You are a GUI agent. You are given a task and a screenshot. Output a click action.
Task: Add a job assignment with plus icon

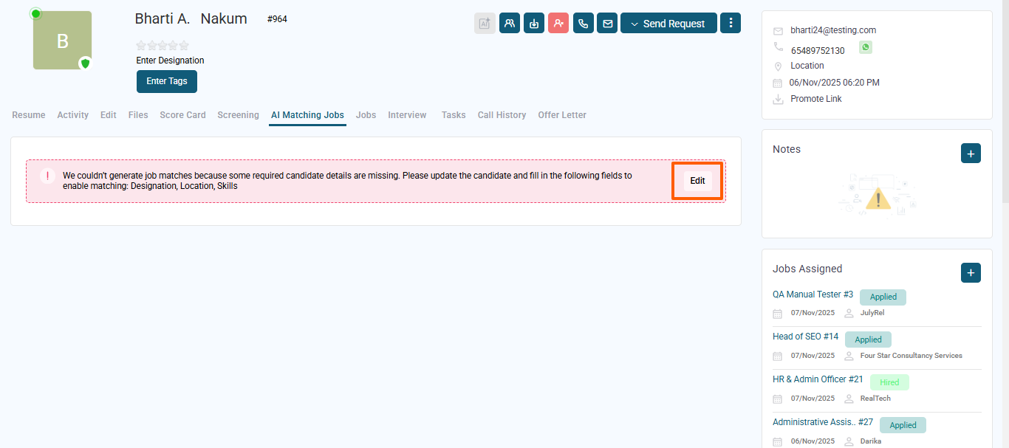pyautogui.click(x=971, y=273)
